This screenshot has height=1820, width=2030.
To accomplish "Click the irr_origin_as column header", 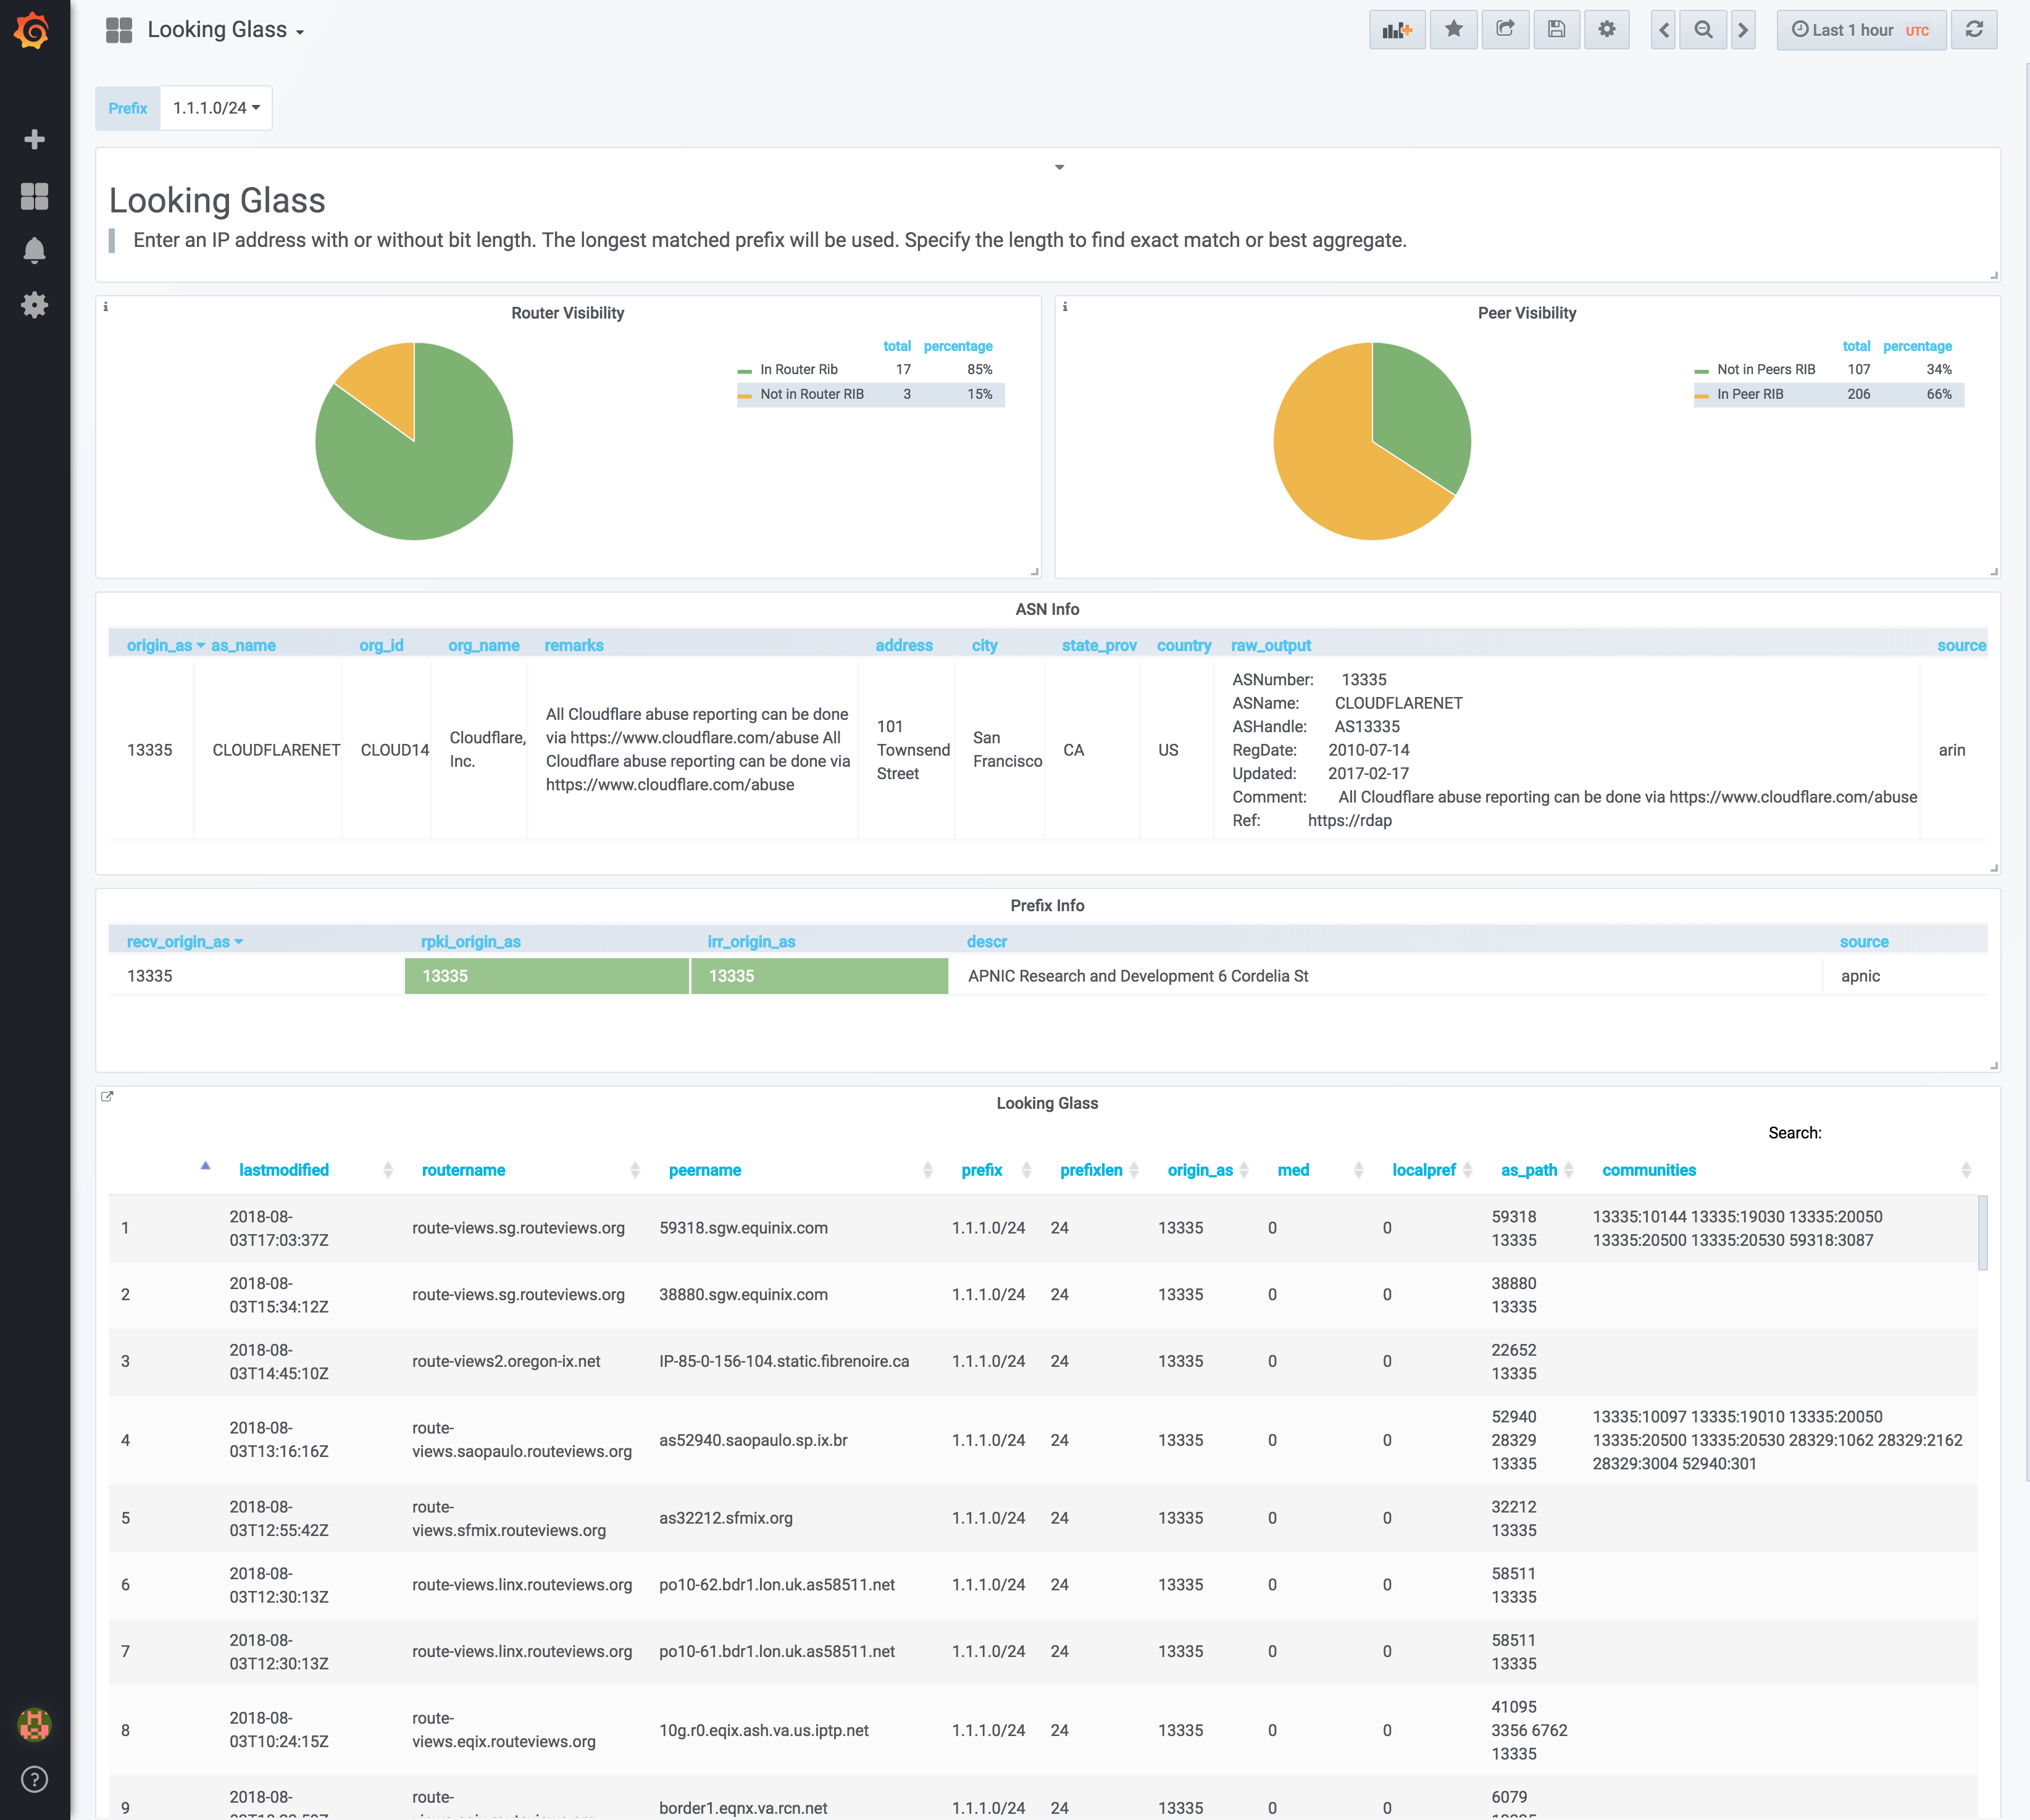I will coord(751,942).
